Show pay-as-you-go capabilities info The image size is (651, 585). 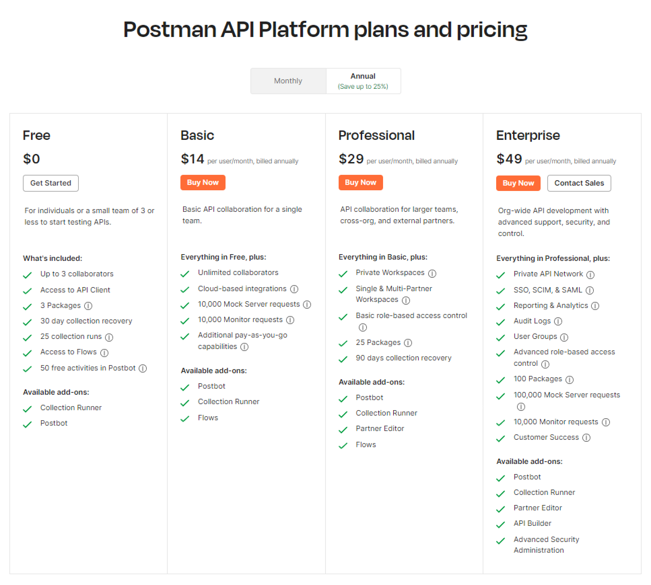(x=245, y=347)
